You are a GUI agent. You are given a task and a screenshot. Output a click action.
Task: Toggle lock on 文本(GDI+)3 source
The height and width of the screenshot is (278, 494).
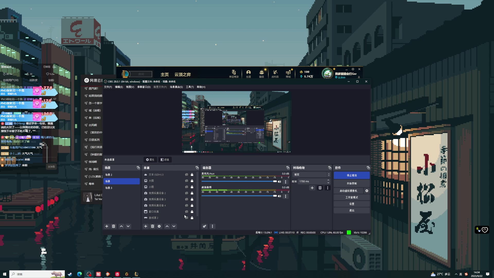[x=192, y=175]
